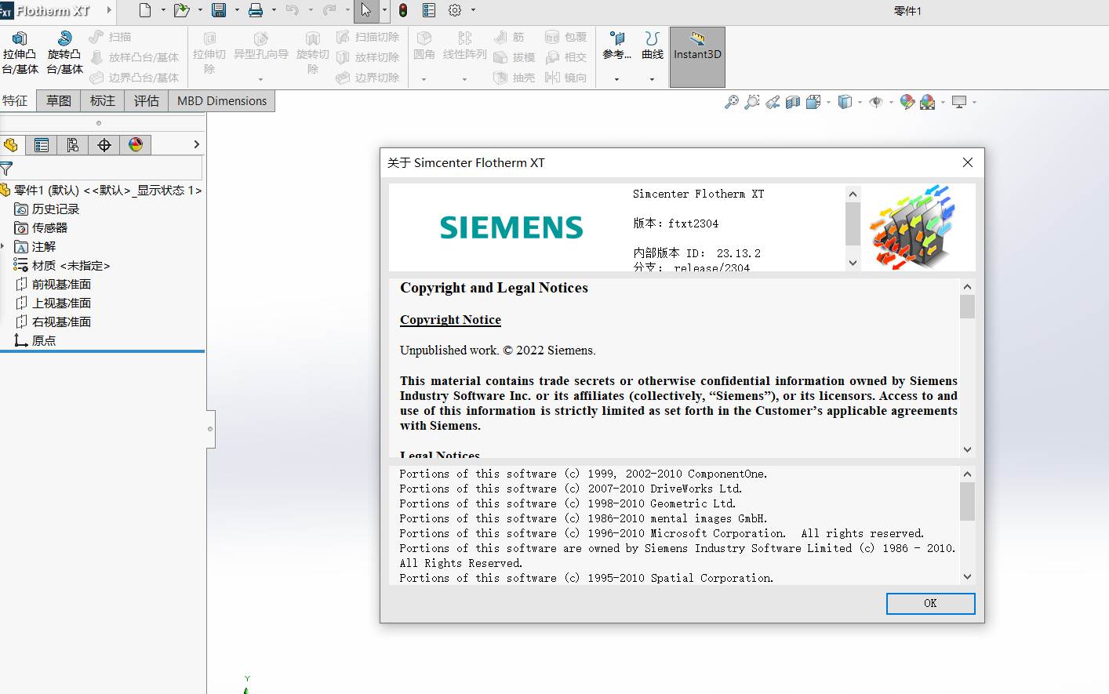This screenshot has width=1109, height=694.
Task: Save the part with the floppy disk icon
Action: tap(219, 10)
